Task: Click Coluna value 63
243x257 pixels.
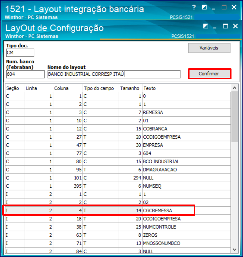Action: click(68, 235)
